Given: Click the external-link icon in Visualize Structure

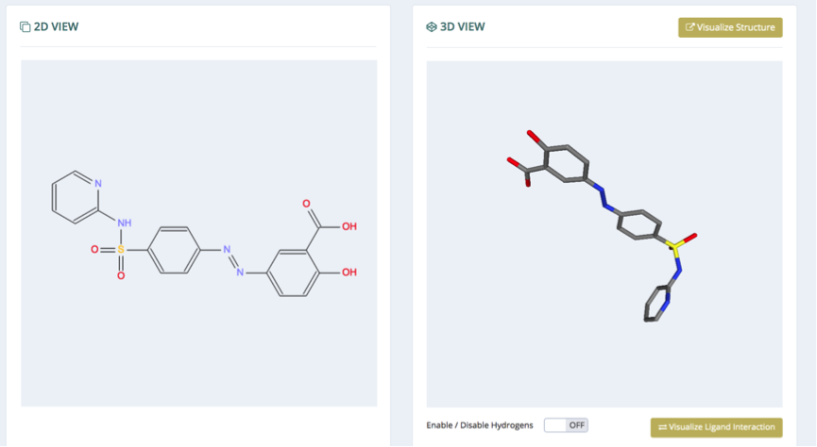Looking at the screenshot, I should click(x=689, y=27).
